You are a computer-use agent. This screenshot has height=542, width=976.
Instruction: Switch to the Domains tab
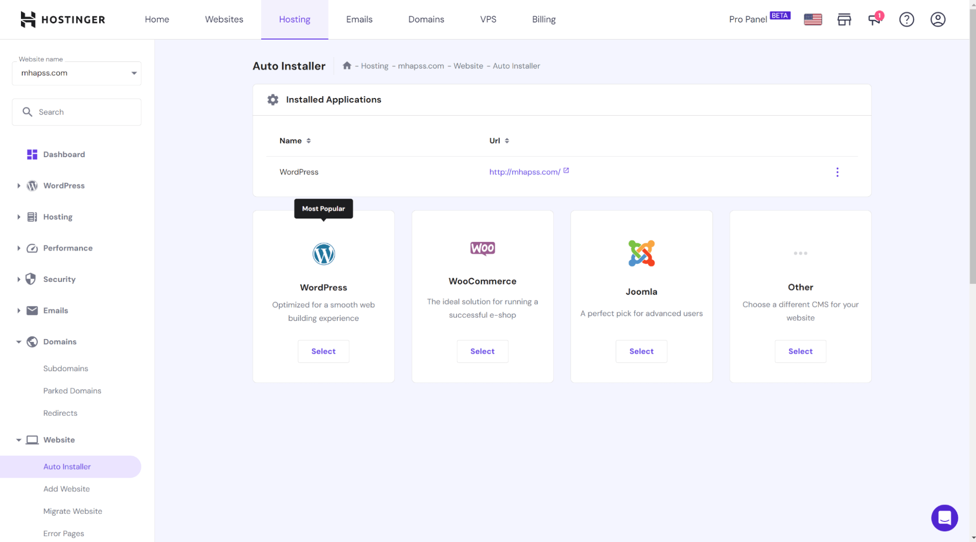pos(426,20)
